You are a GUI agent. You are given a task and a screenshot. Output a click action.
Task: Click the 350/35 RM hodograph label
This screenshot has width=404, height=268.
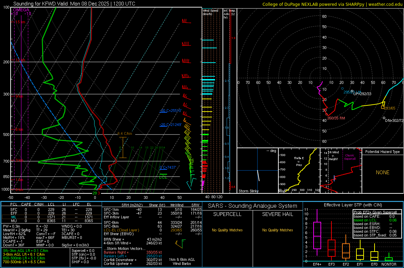[336, 118]
